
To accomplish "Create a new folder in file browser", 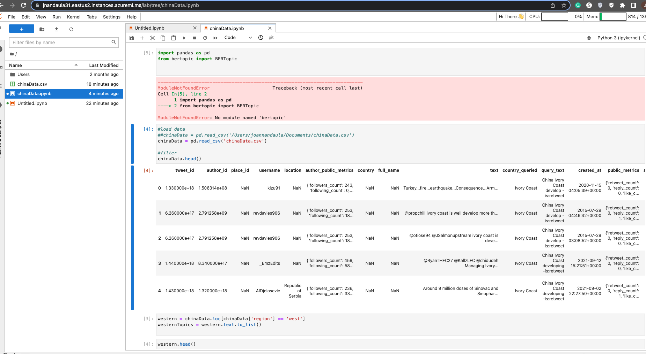I will pyautogui.click(x=42, y=29).
